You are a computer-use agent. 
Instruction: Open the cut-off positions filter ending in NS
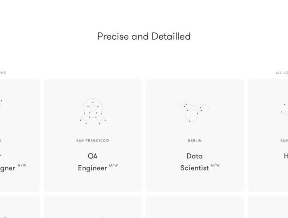(x=3, y=73)
